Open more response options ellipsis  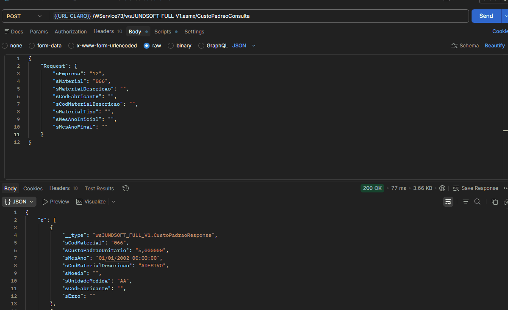pos(505,188)
